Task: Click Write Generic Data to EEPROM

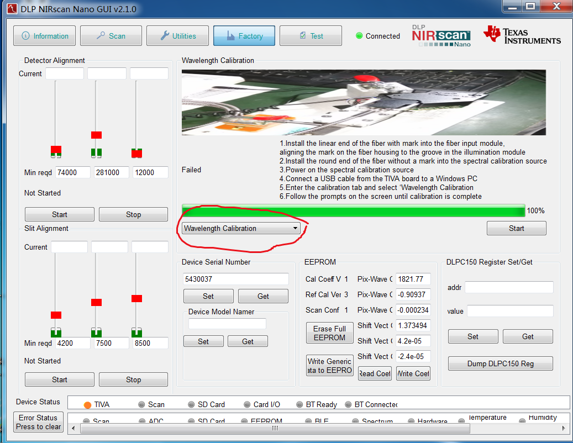Action: [330, 366]
